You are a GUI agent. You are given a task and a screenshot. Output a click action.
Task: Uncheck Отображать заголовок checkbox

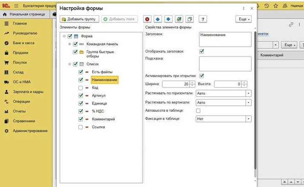[x=201, y=51]
